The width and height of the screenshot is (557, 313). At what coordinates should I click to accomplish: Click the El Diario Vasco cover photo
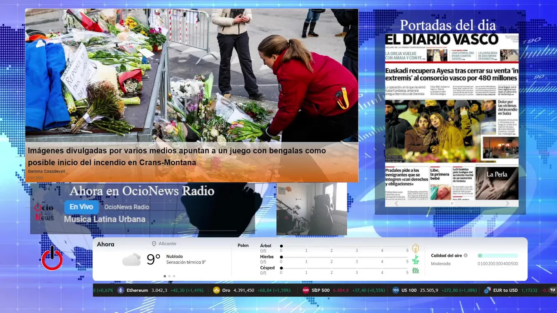click(440, 131)
